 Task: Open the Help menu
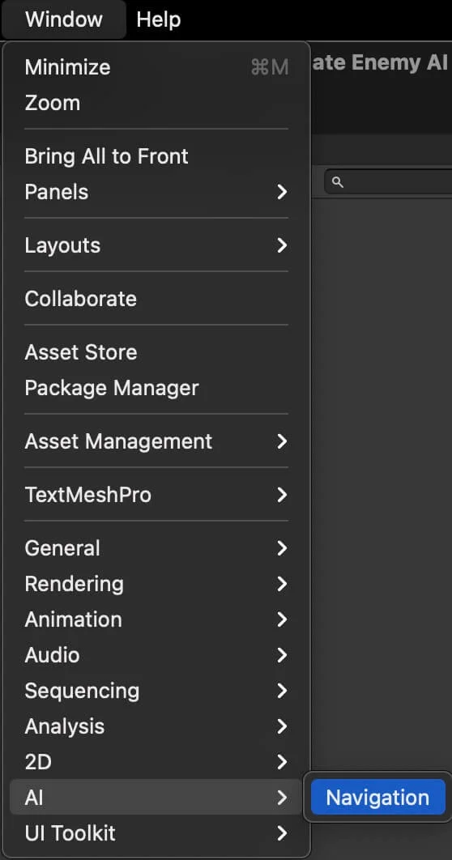coord(159,19)
